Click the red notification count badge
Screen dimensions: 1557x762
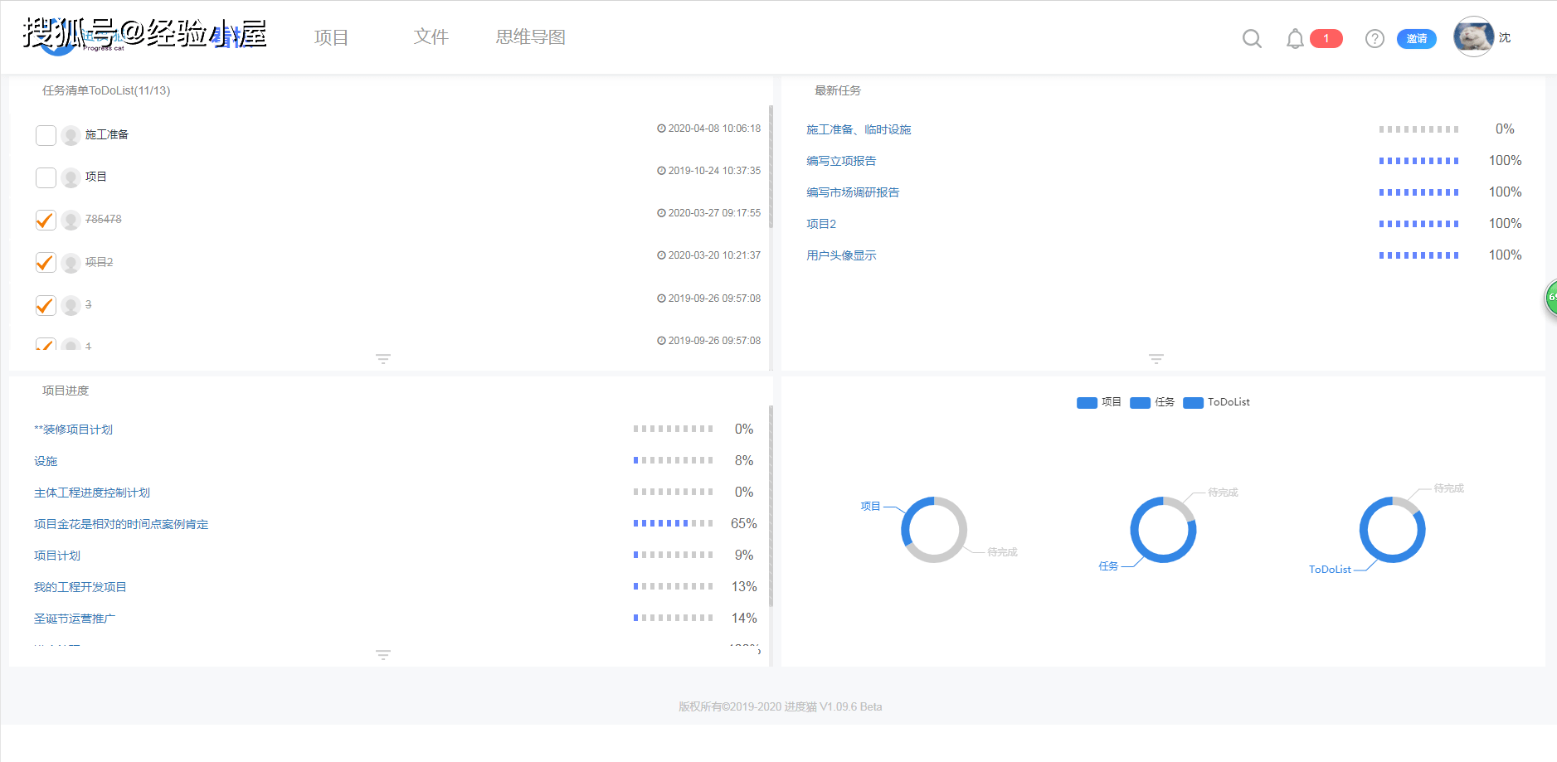click(x=1326, y=38)
